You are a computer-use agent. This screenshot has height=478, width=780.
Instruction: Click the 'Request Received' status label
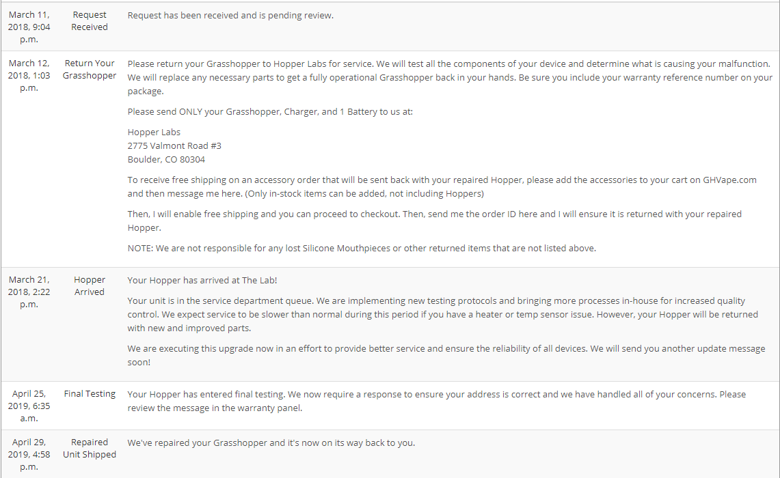[x=89, y=21]
